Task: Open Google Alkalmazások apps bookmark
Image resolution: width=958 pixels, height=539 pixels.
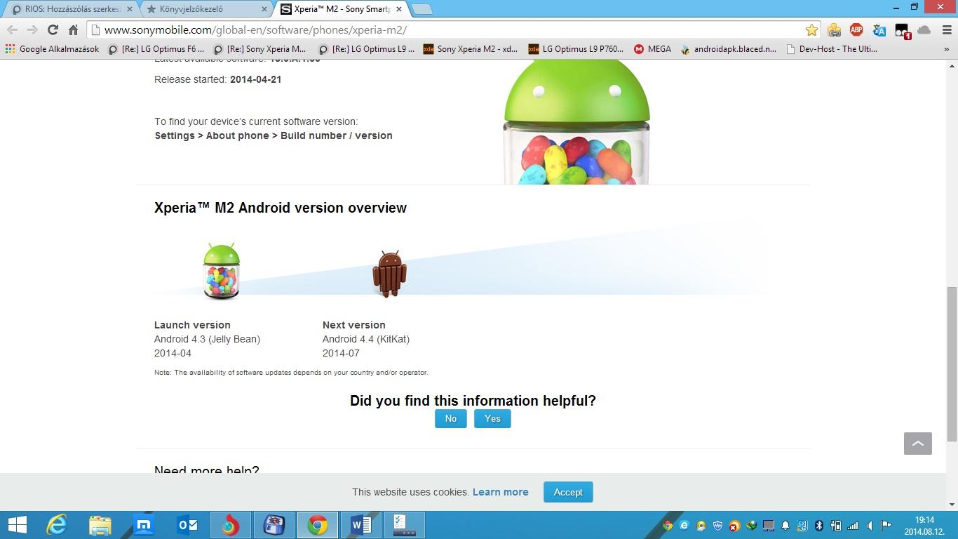Action: click(53, 49)
